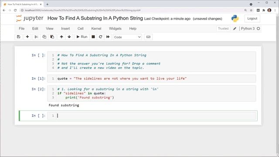Click the Python 3 kernel indicator circle
This screenshot has height=157, width=279.
(259, 28)
